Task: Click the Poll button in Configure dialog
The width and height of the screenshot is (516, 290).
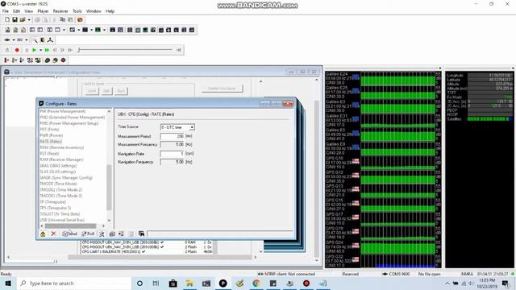Action: [88, 234]
